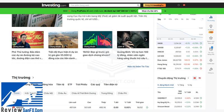Select the 1Th chart timeframe
Image resolution: width=224 pixels, height=112 pixels.
tap(170, 19)
